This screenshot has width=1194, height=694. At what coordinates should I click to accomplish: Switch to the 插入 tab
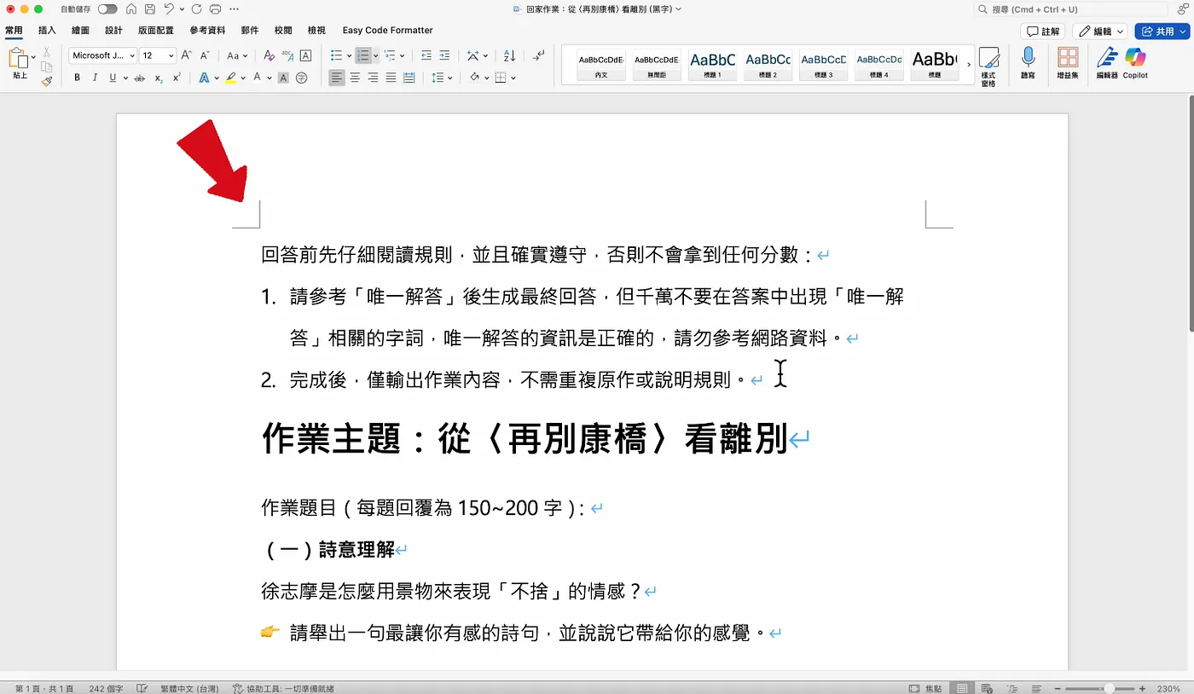[x=47, y=31]
